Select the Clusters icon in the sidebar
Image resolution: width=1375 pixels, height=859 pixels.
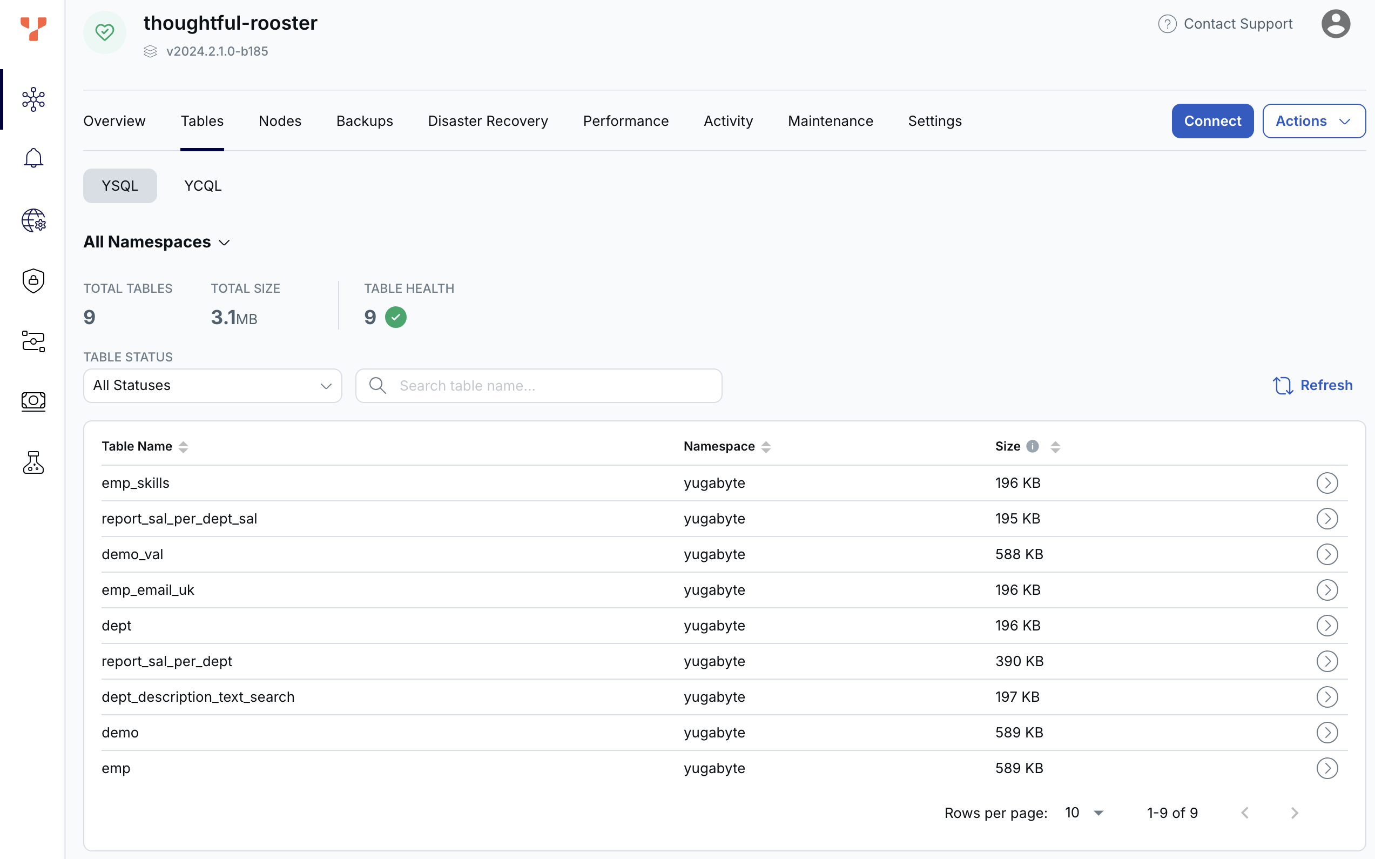pos(33,99)
